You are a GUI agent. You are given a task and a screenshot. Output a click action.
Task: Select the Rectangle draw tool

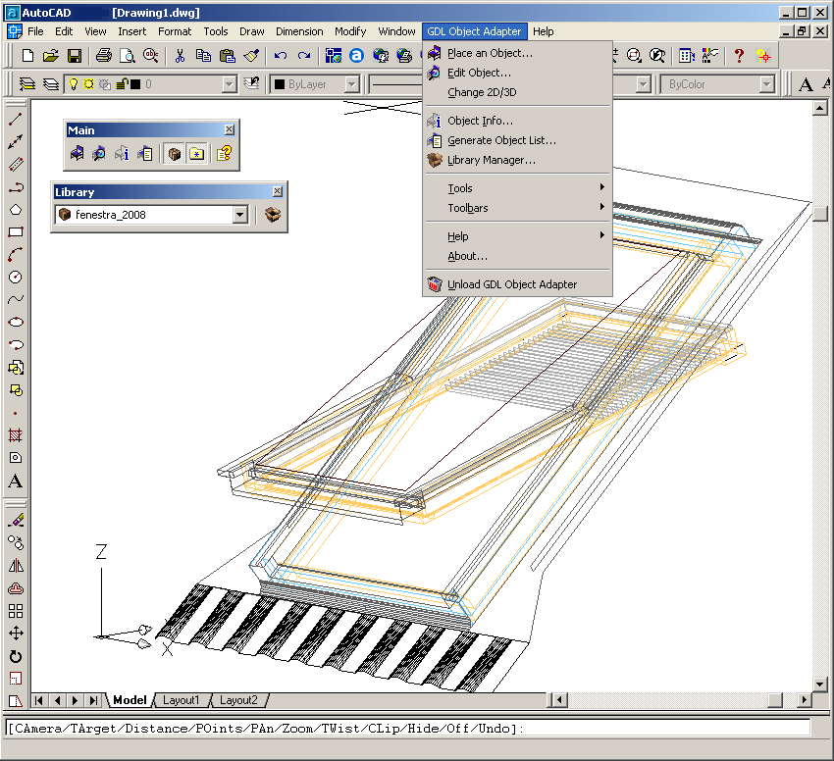tap(16, 231)
